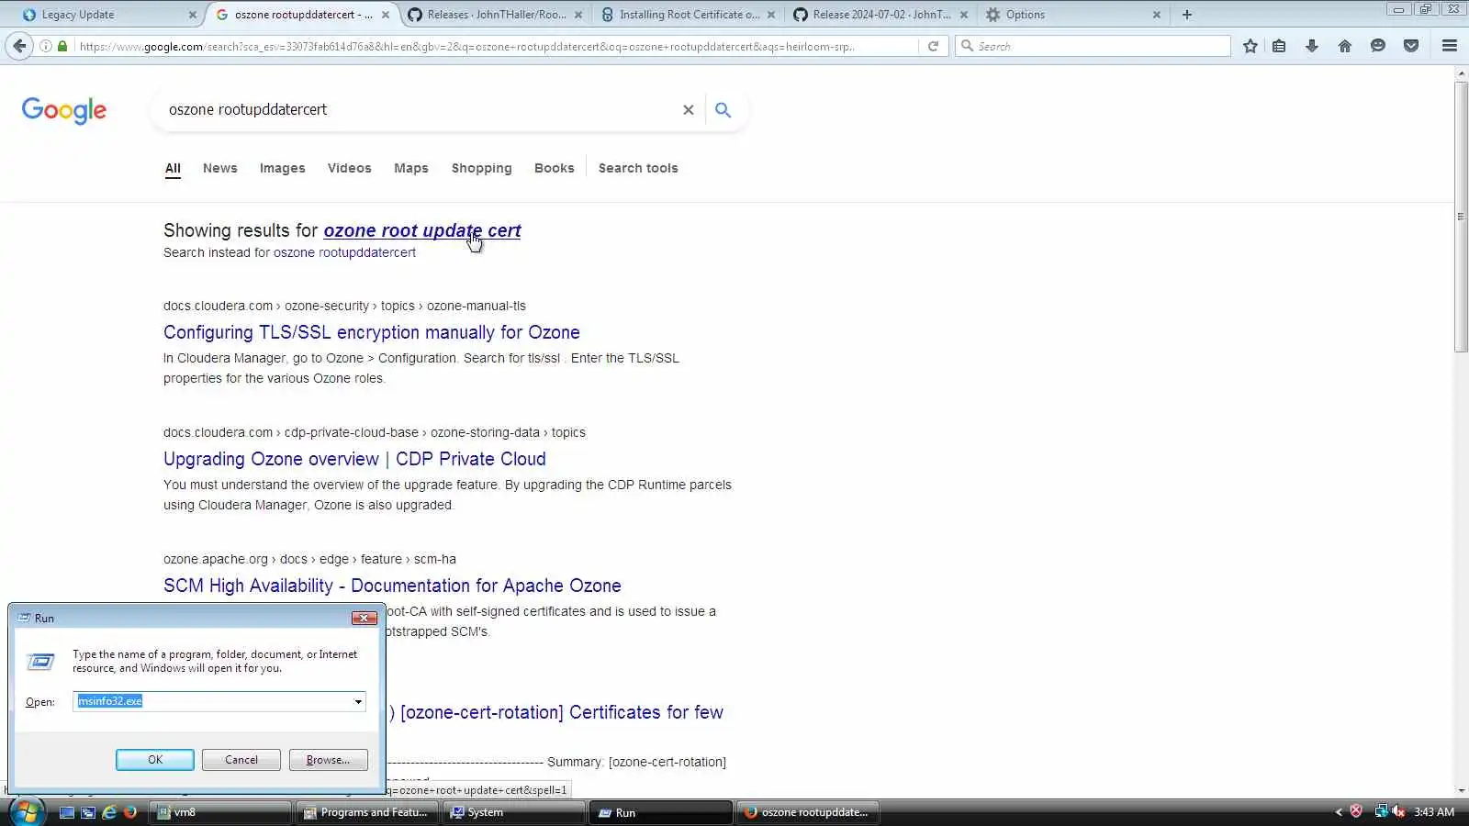
Task: Open SCM High Availability result
Action: pyautogui.click(x=392, y=586)
